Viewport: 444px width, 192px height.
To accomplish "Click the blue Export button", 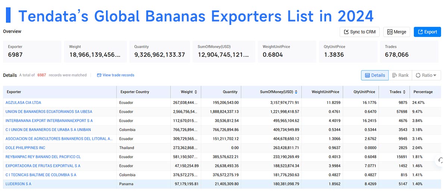I will [427, 32].
